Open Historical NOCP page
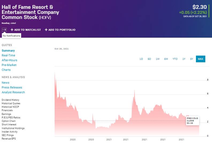This screenshot has width=212, height=143. point(10,107)
